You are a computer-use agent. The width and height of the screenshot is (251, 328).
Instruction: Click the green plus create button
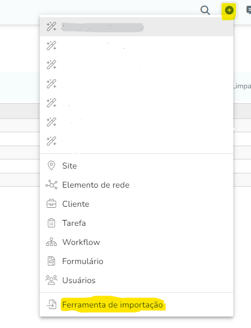click(x=229, y=10)
